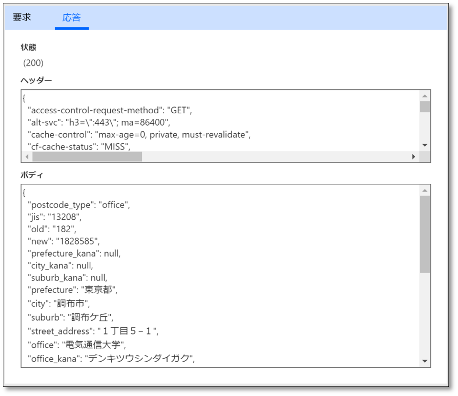Screen dimensions: 458x396
Task: Click the "cache-control" header line
Action: (x=139, y=135)
